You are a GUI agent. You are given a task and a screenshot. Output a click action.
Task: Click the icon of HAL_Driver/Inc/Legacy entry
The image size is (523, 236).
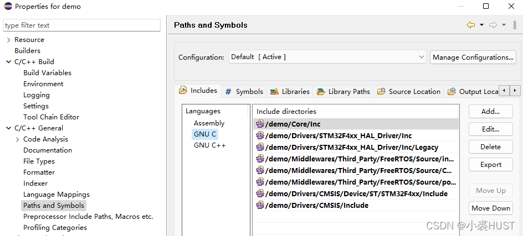(x=260, y=147)
